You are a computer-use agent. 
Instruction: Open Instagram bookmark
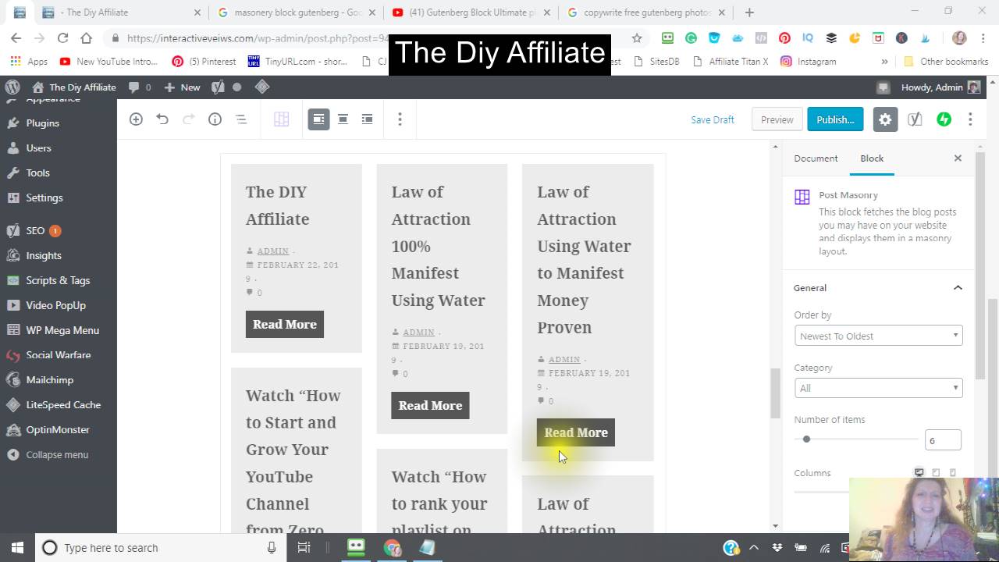pos(809,62)
